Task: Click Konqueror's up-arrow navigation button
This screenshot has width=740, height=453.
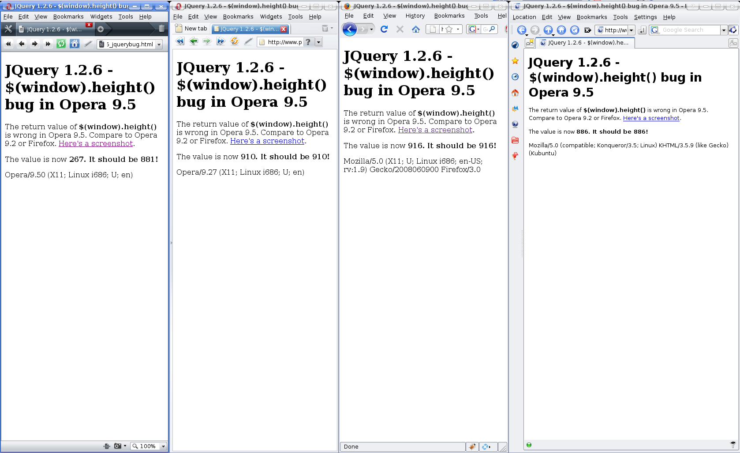Action: (548, 30)
